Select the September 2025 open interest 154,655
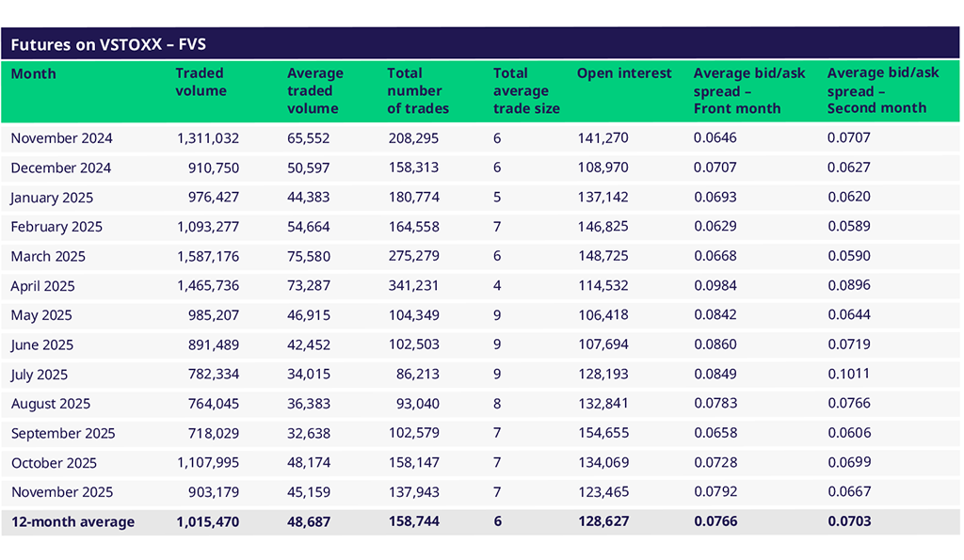The width and height of the screenshot is (964, 560). [x=603, y=433]
